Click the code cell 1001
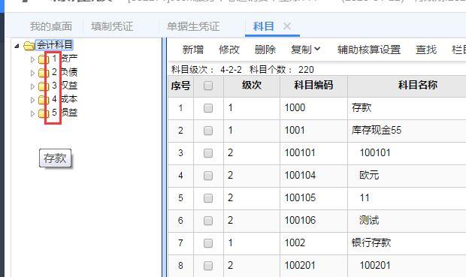This screenshot has width=466, height=277. tap(313, 131)
